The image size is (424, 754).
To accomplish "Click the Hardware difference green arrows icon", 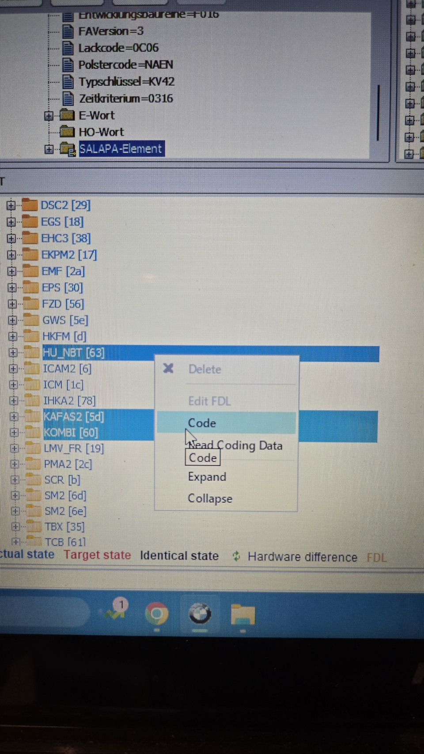I will pos(236,556).
